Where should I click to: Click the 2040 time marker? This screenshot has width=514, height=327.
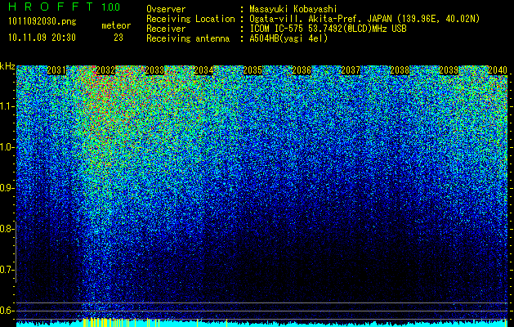[498, 70]
